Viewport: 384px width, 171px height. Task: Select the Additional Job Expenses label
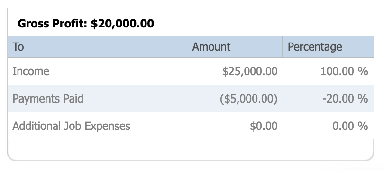coord(71,126)
